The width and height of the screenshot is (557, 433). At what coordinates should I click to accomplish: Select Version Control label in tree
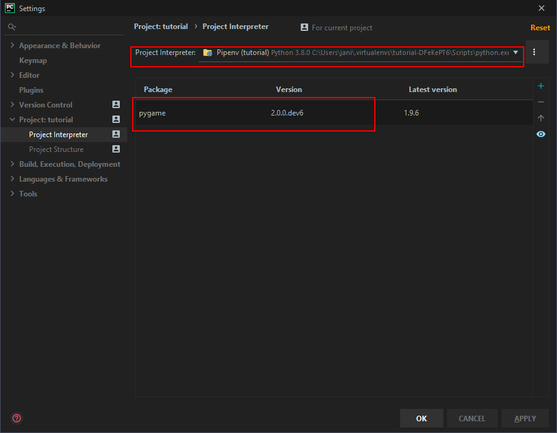(x=46, y=105)
